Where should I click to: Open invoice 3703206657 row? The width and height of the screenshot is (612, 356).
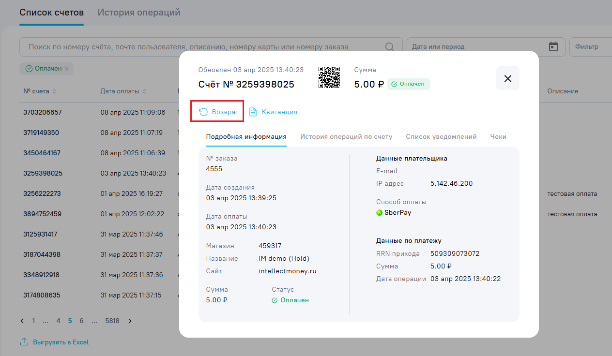pos(43,112)
